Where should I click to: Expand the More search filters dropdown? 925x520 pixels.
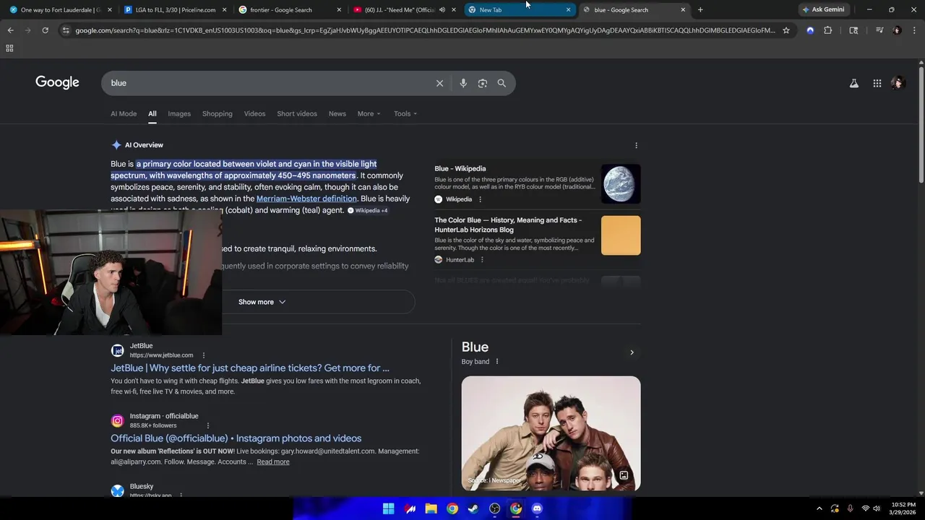pyautogui.click(x=369, y=113)
